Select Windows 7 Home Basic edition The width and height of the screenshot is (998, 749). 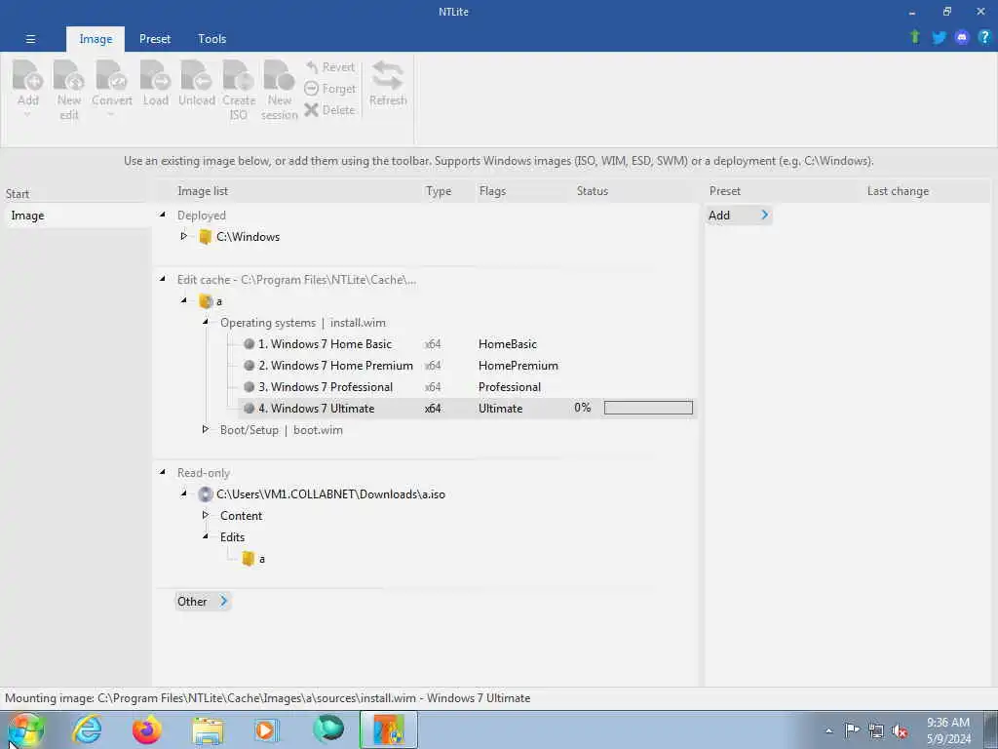click(325, 344)
